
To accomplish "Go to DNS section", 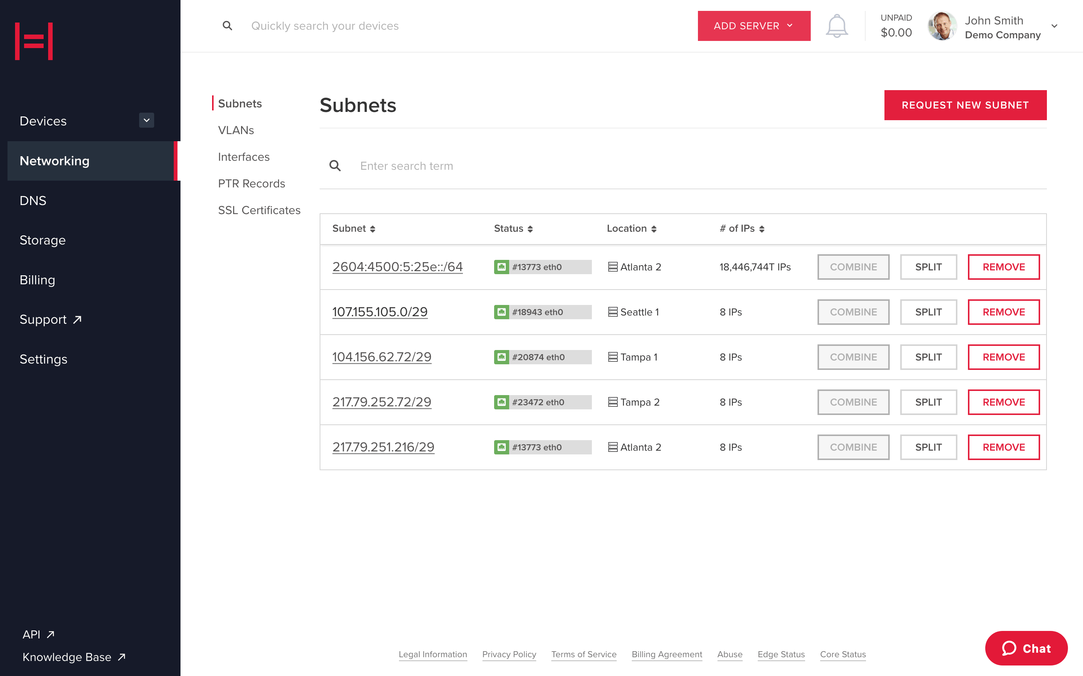I will [33, 200].
